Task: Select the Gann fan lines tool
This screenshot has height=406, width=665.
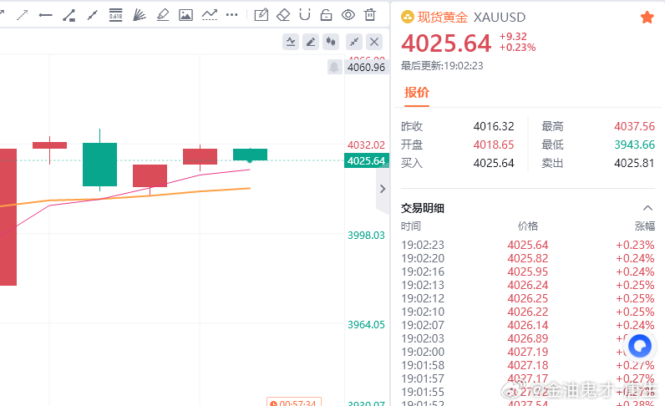Action: (140, 15)
